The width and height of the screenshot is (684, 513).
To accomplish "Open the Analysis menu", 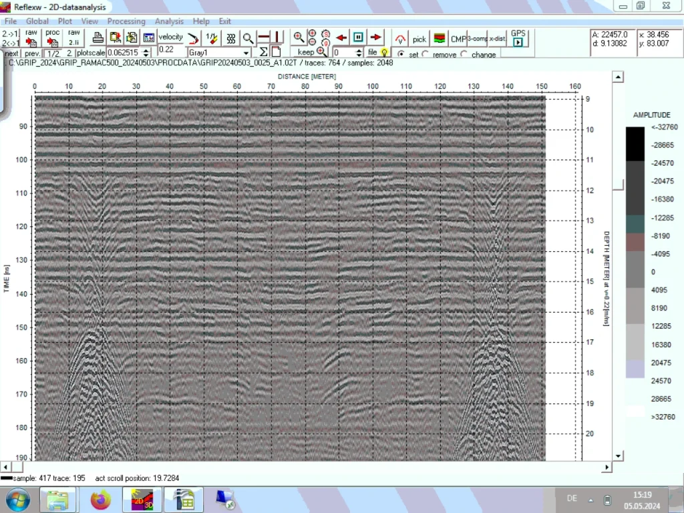I will tap(169, 21).
